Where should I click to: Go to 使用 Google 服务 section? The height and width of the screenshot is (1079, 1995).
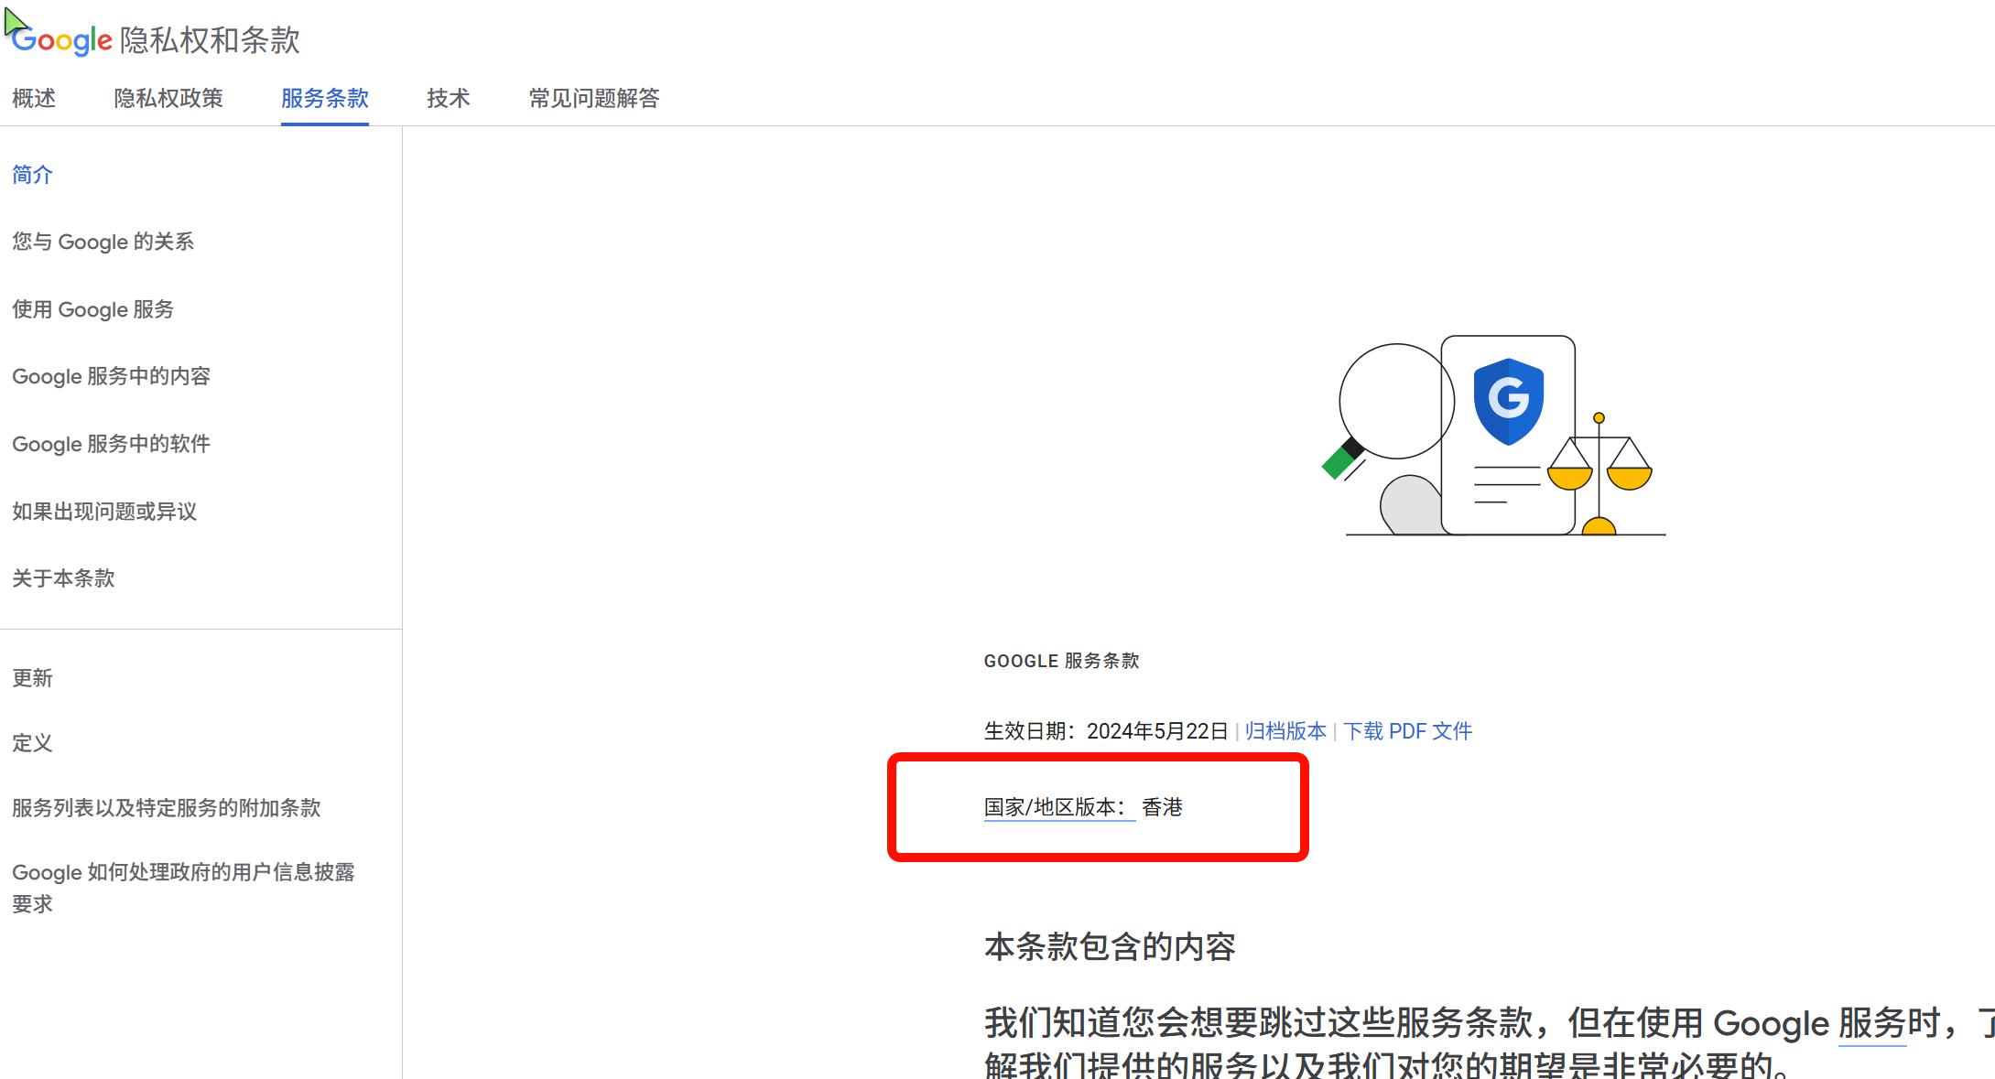(92, 309)
